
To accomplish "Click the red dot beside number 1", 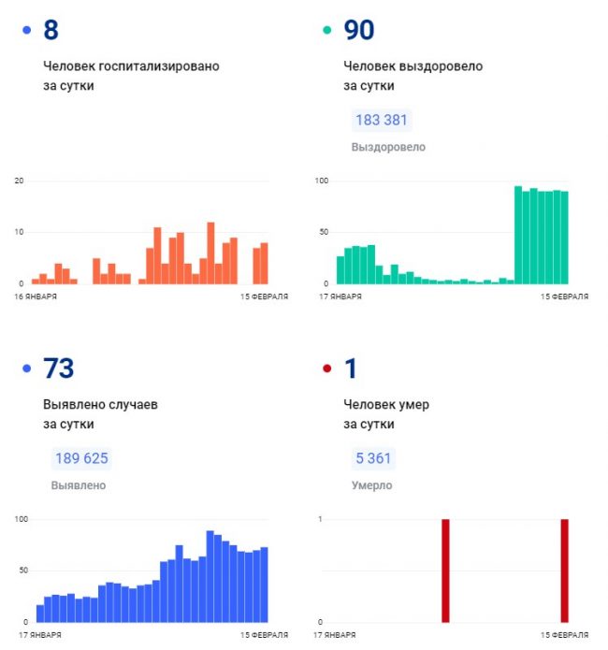I will 326,369.
